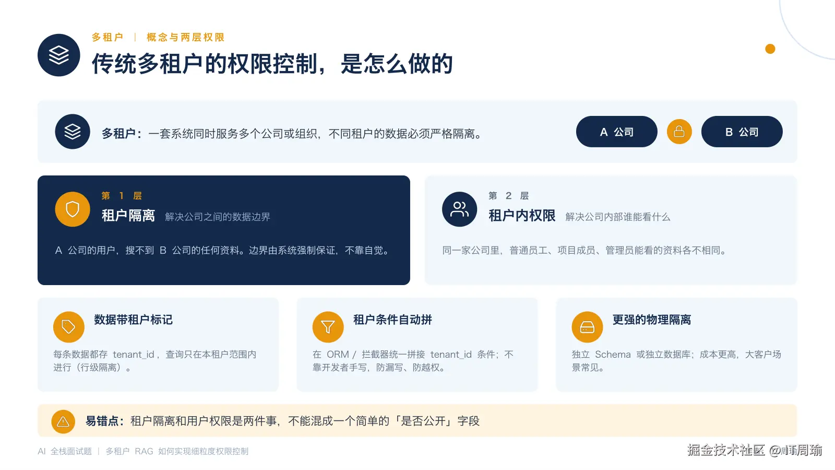Click the 易错点 warning sentence

[282, 421]
